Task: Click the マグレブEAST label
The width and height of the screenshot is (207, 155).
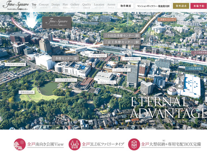Action: tap(132, 59)
